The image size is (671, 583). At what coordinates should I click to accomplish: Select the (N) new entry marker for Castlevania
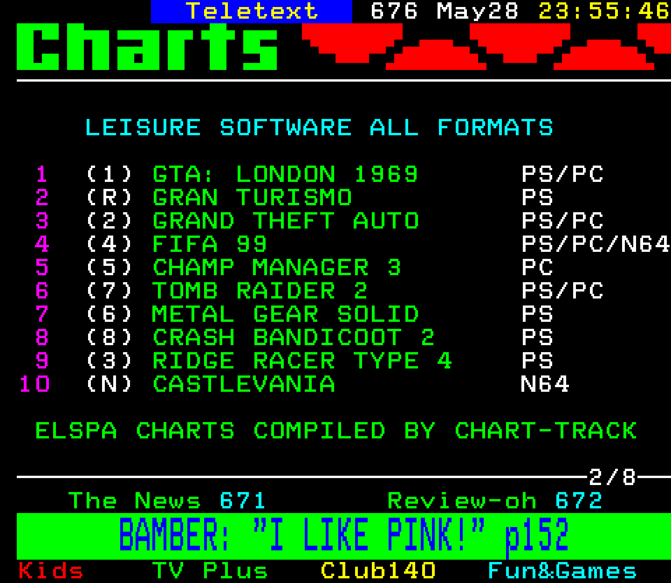108,384
